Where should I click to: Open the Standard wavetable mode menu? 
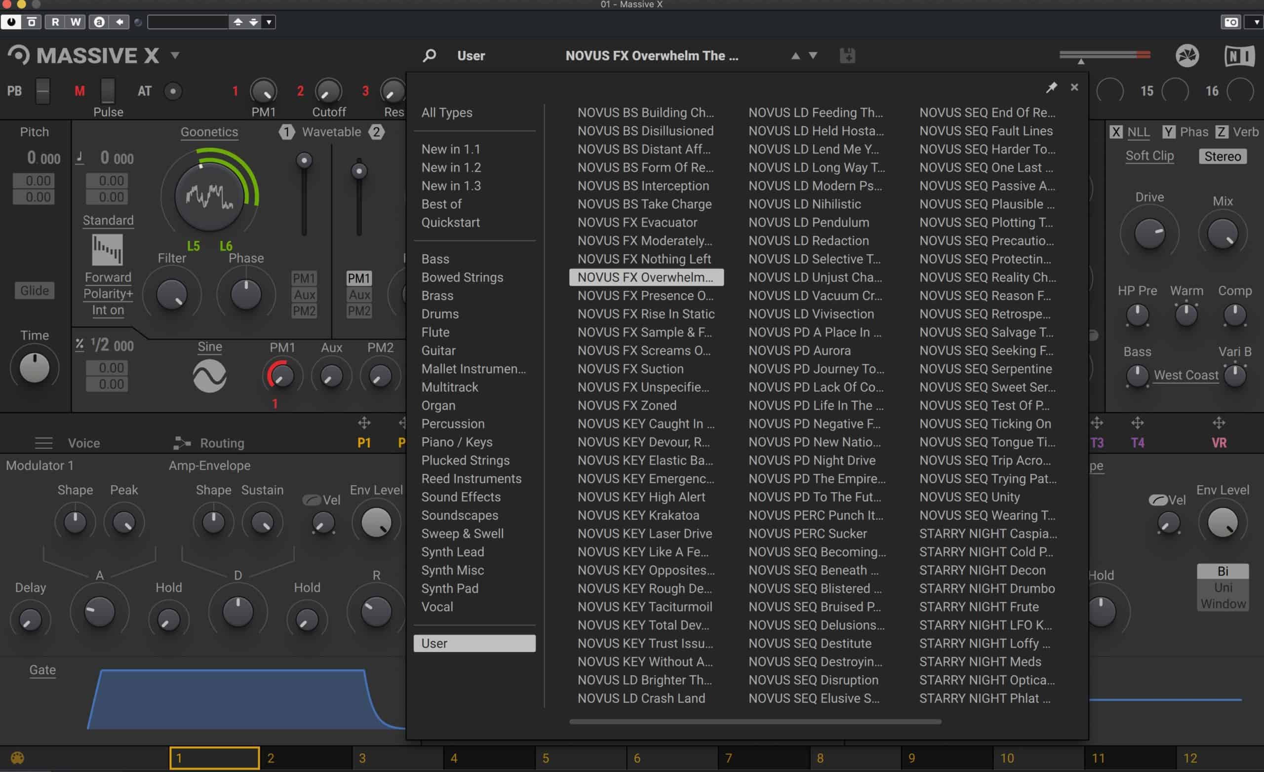(x=108, y=221)
